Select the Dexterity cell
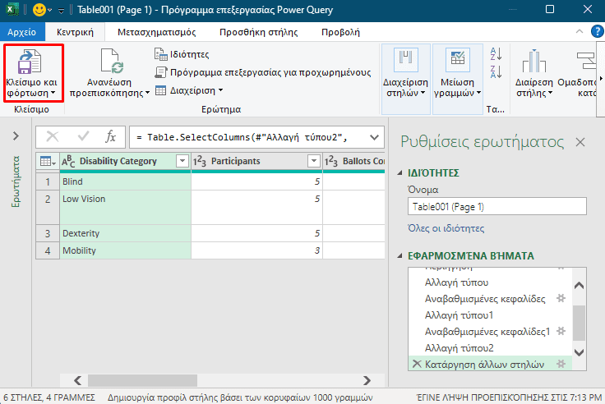This screenshot has height=404, width=605. (x=126, y=233)
